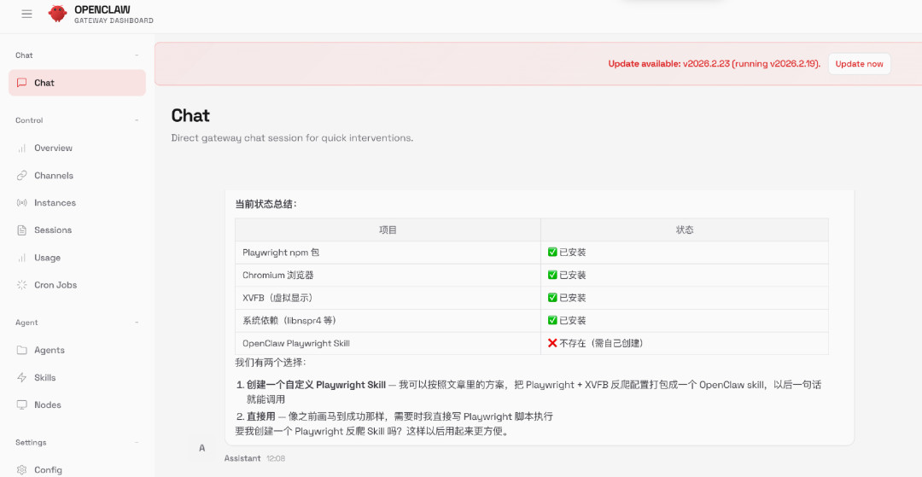
Task: Click the Chat page heading
Action: (190, 115)
